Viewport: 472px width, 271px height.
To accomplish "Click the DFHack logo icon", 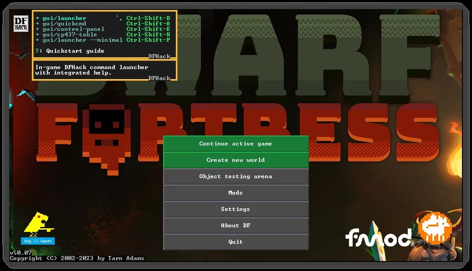I will tap(21, 24).
